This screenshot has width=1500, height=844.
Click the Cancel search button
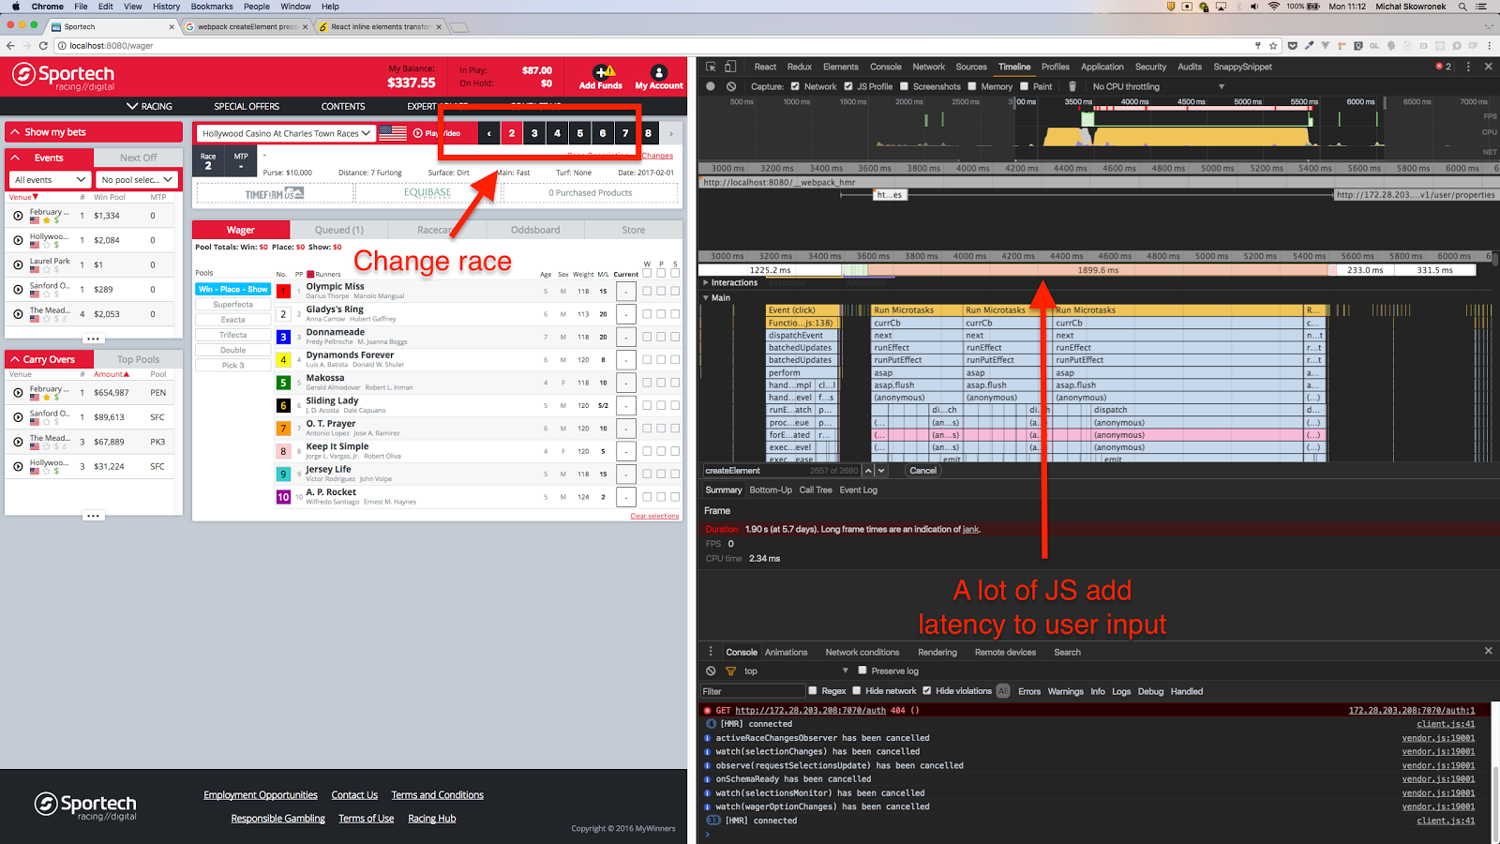[923, 471]
